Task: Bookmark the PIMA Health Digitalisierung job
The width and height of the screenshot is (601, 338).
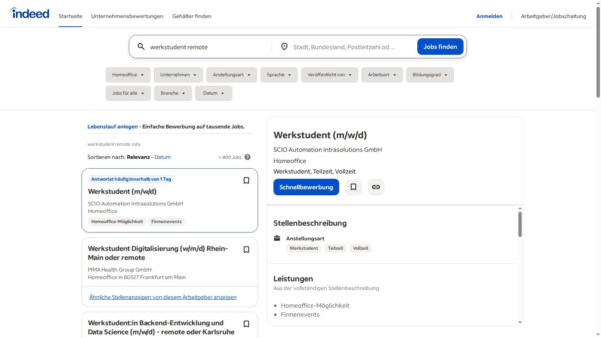Action: [x=246, y=250]
